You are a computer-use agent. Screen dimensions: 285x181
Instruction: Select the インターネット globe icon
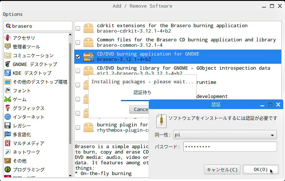[8, 117]
